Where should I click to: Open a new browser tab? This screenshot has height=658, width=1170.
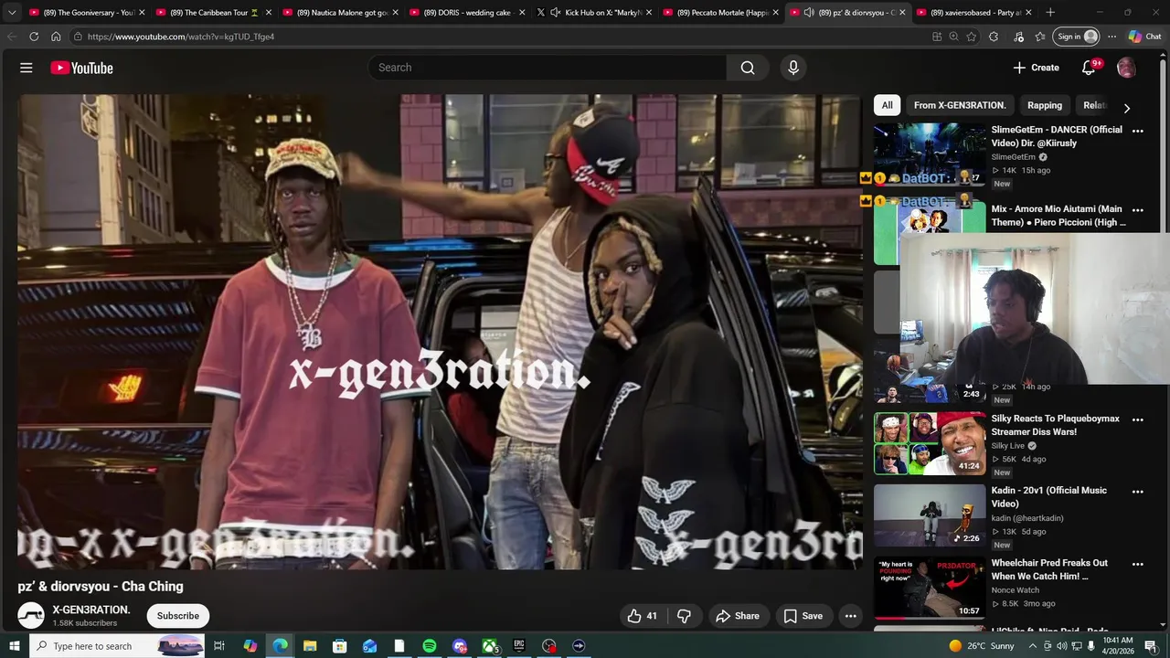pyautogui.click(x=1050, y=13)
